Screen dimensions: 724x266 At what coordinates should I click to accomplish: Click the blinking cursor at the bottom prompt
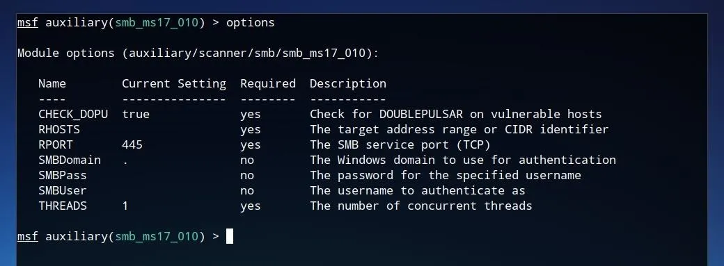[x=230, y=236]
